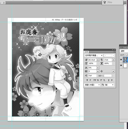This screenshot has height=129, width=128.
Task: Open the font style dropdown
Action: coord(109,55)
